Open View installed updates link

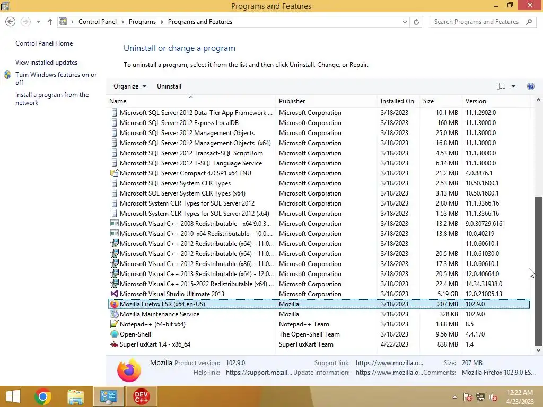(47, 63)
